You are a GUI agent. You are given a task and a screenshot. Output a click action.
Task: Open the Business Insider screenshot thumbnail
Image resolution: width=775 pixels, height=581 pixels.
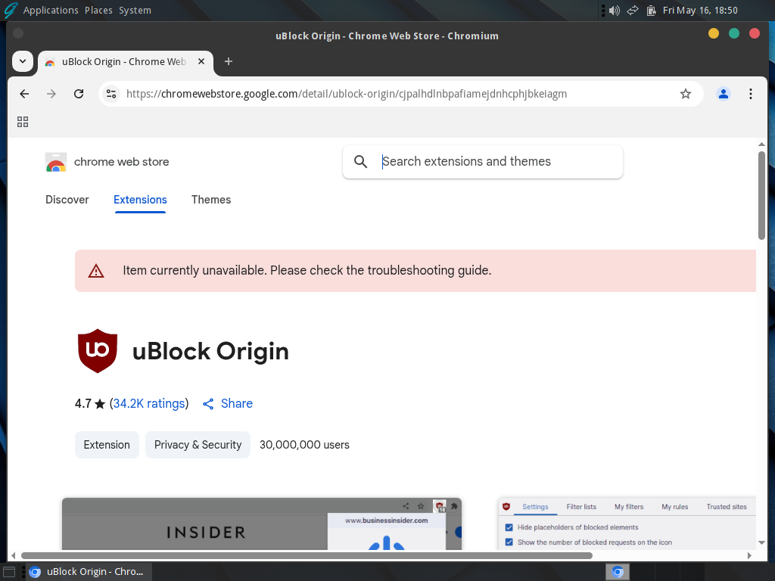(262, 524)
